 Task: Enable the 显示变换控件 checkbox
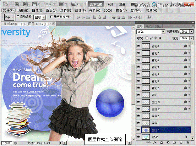click(51, 16)
